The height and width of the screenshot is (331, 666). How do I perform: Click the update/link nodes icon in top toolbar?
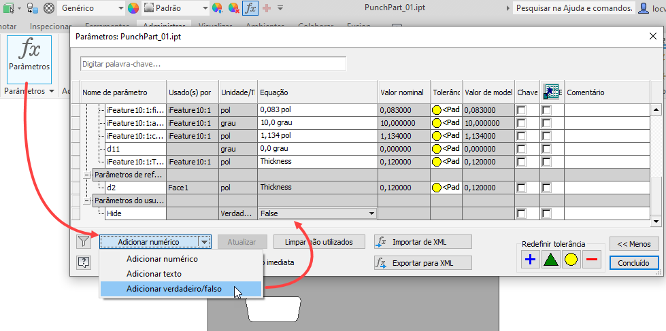click(33, 7)
